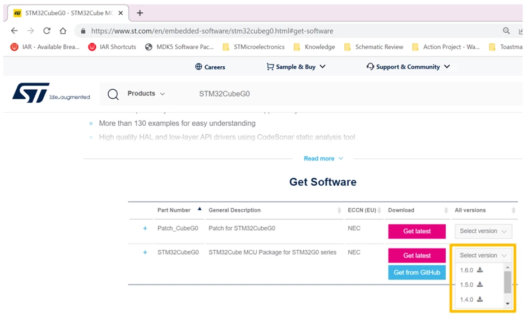Click the padlock site security icon
Viewport: 527px width, 317px height.
click(x=83, y=31)
